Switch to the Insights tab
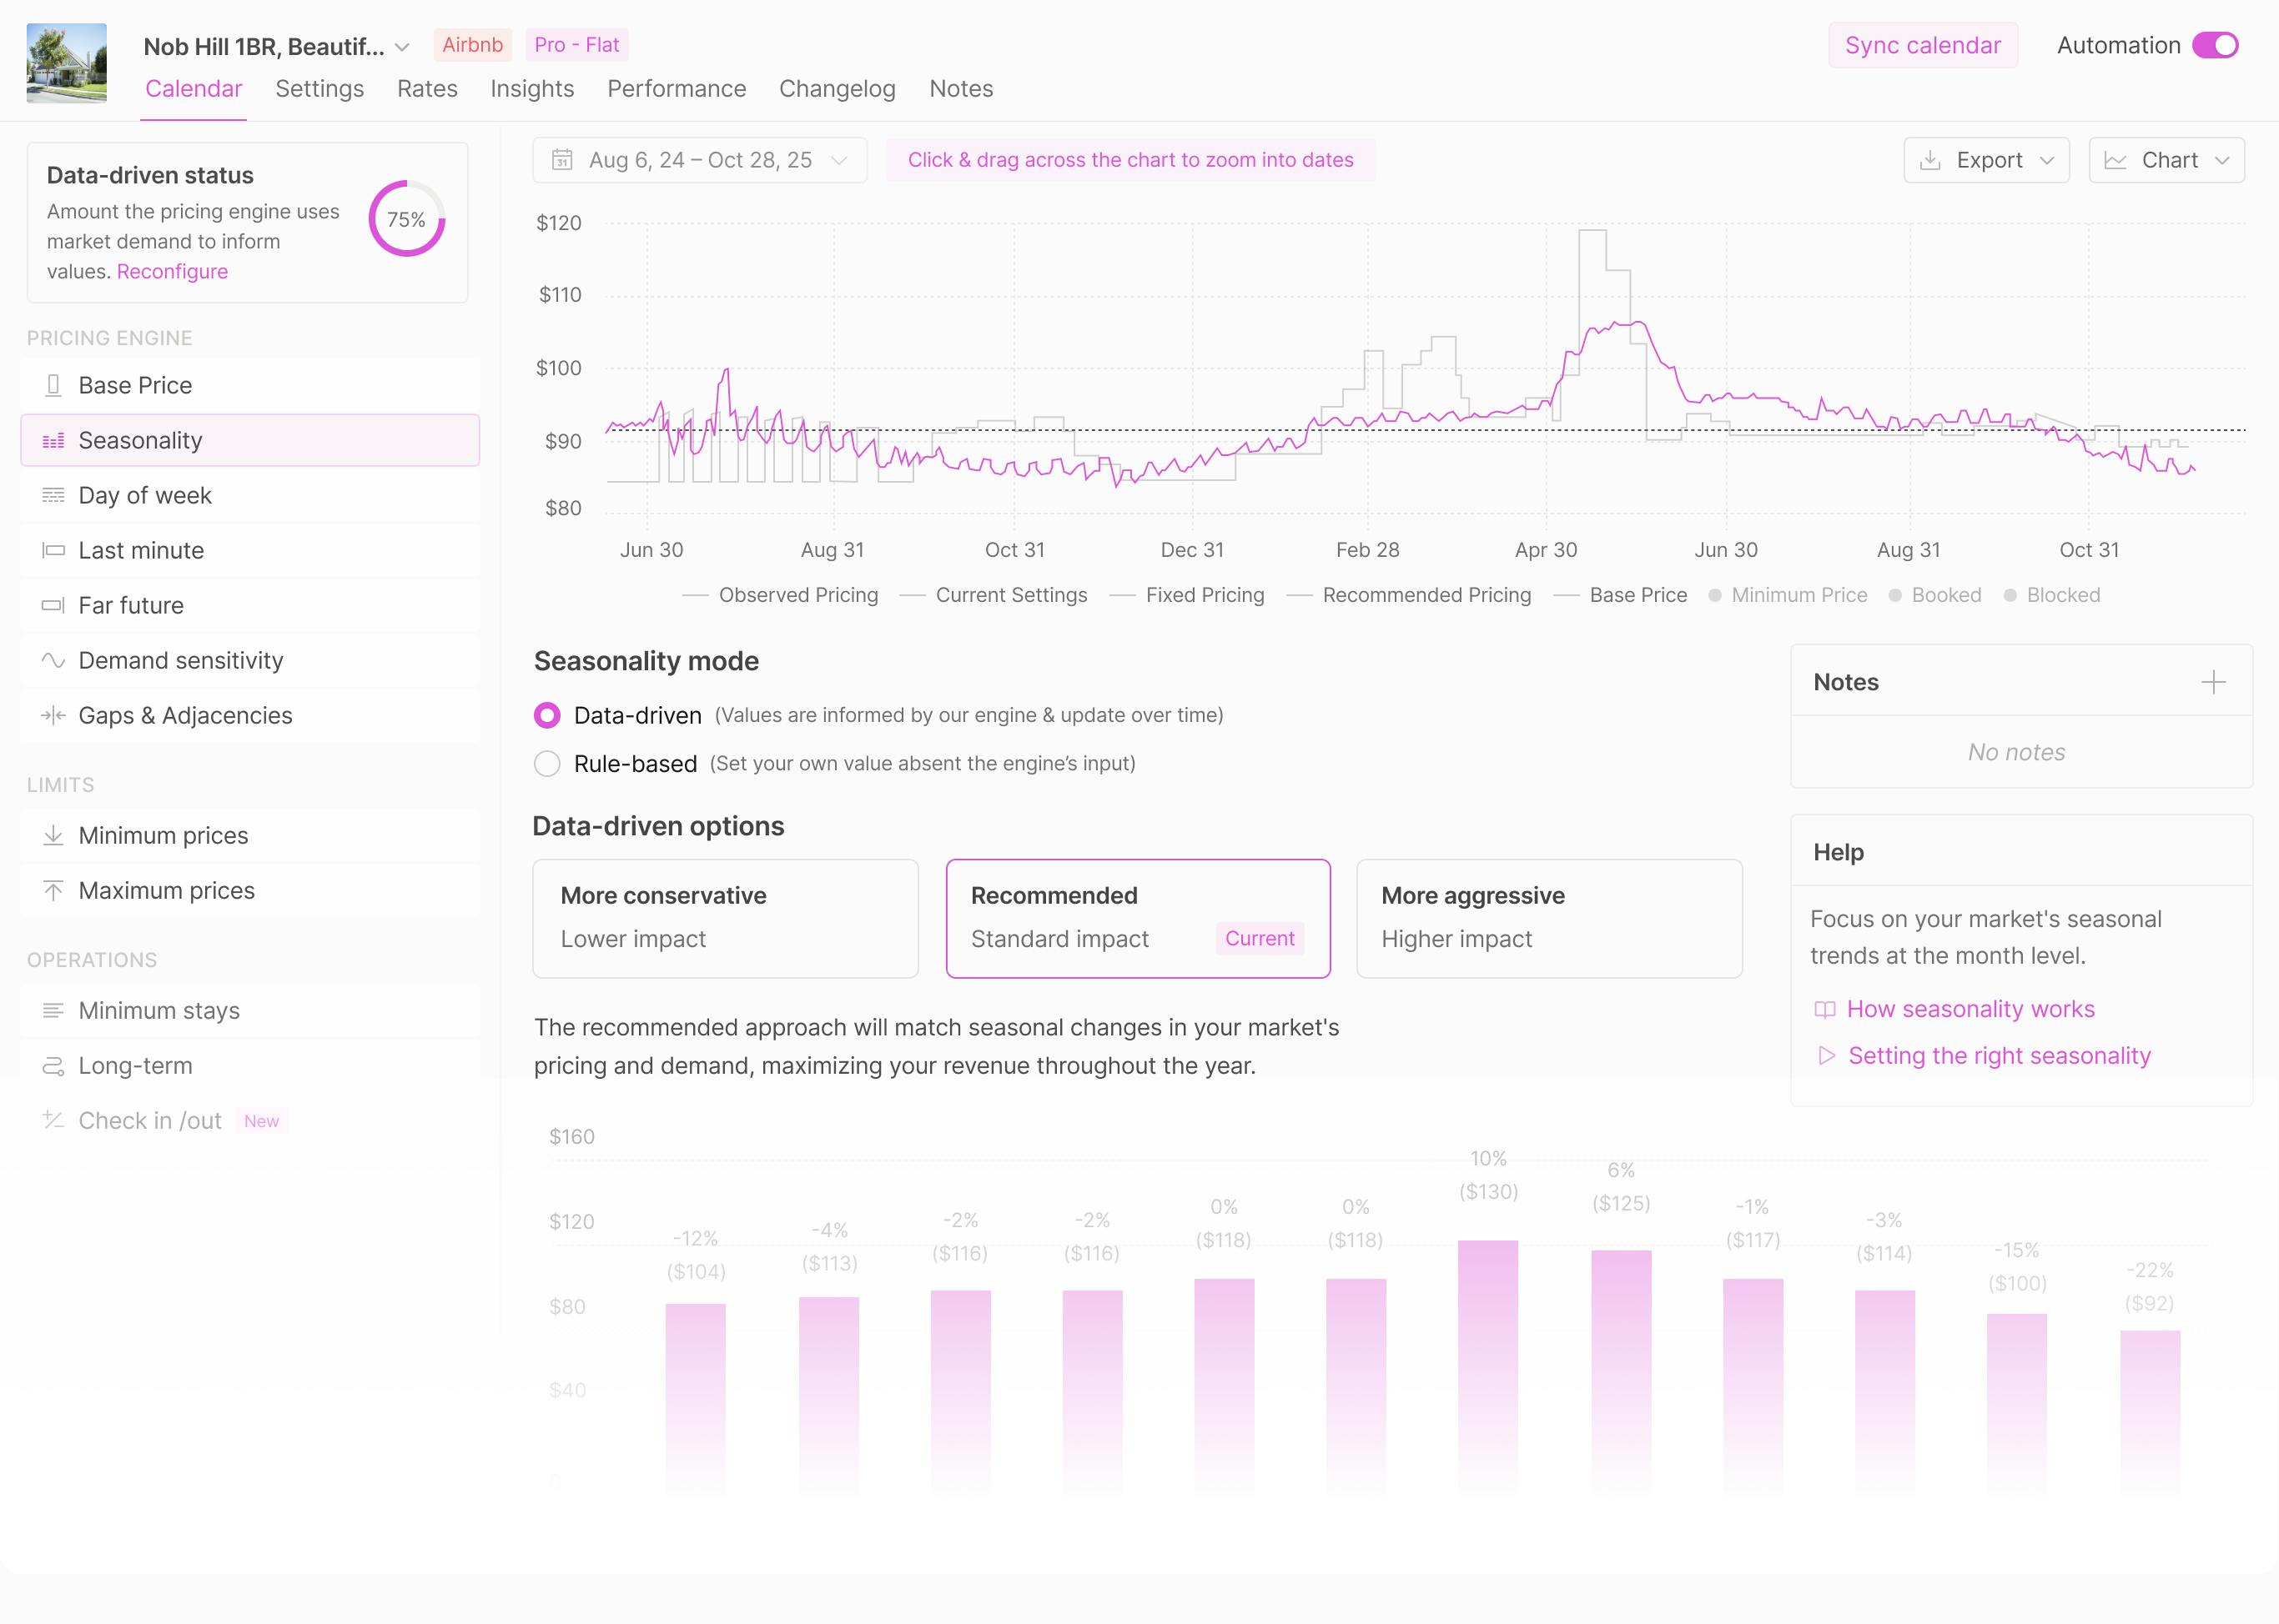This screenshot has width=2279, height=1624. pos(531,89)
